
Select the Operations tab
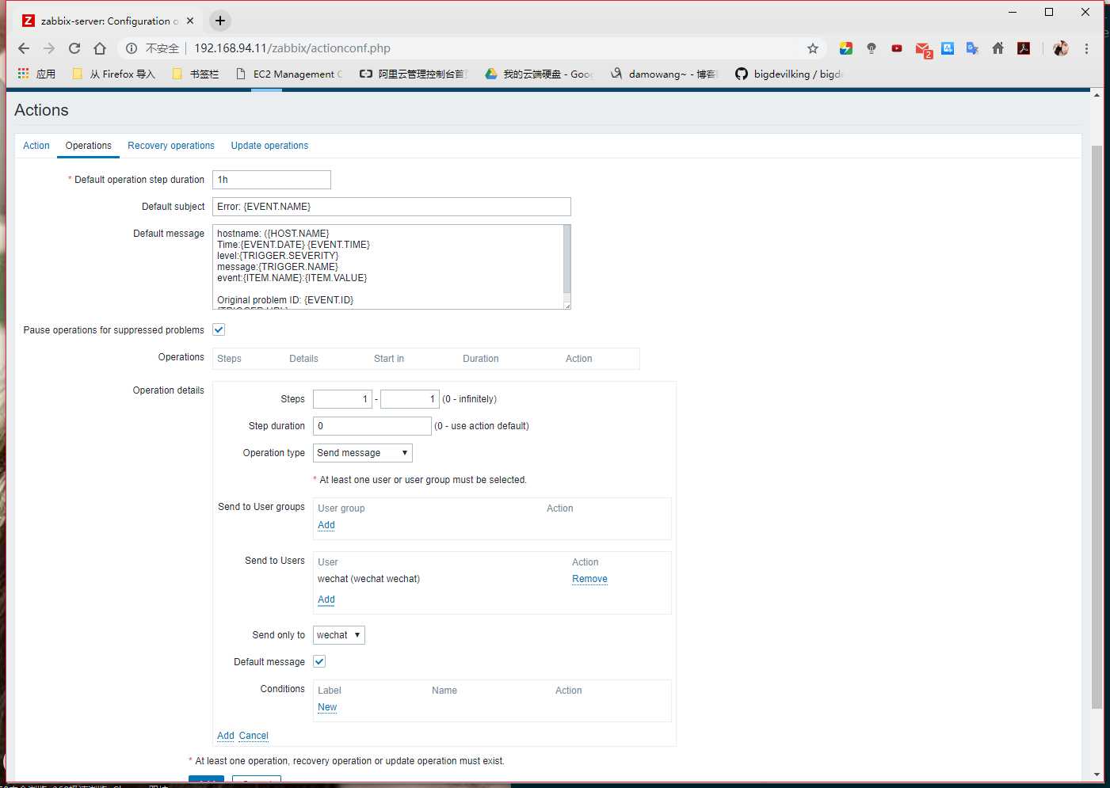(x=89, y=146)
